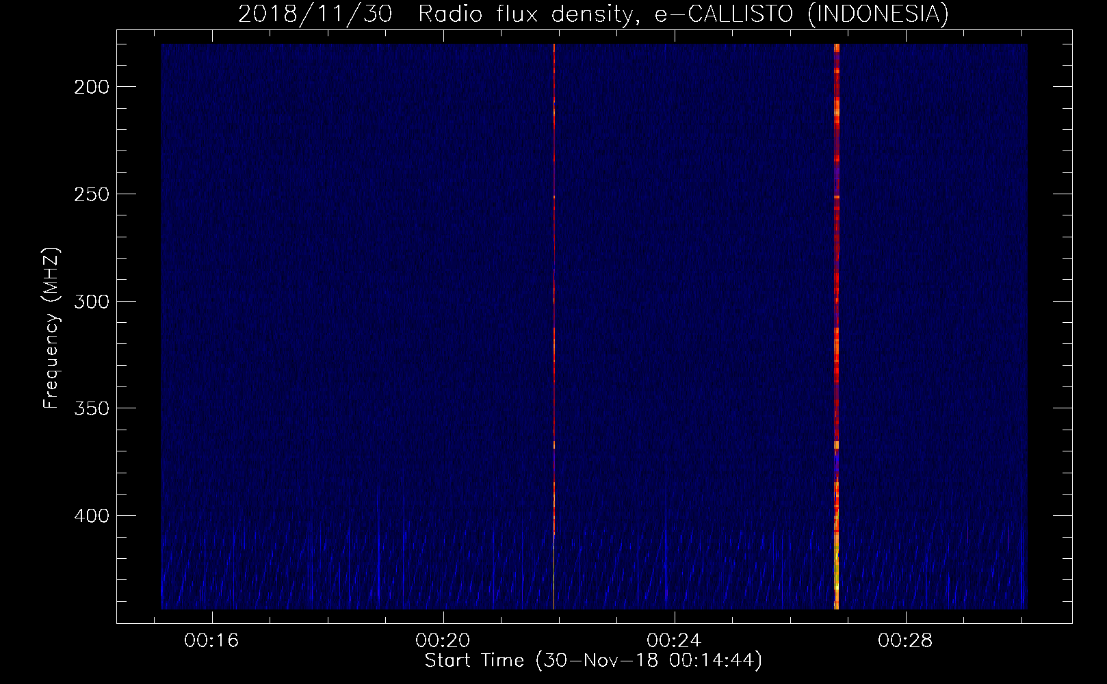Image resolution: width=1107 pixels, height=684 pixels.
Task: Click the thin red burst line near 00:22
Action: [x=554, y=326]
